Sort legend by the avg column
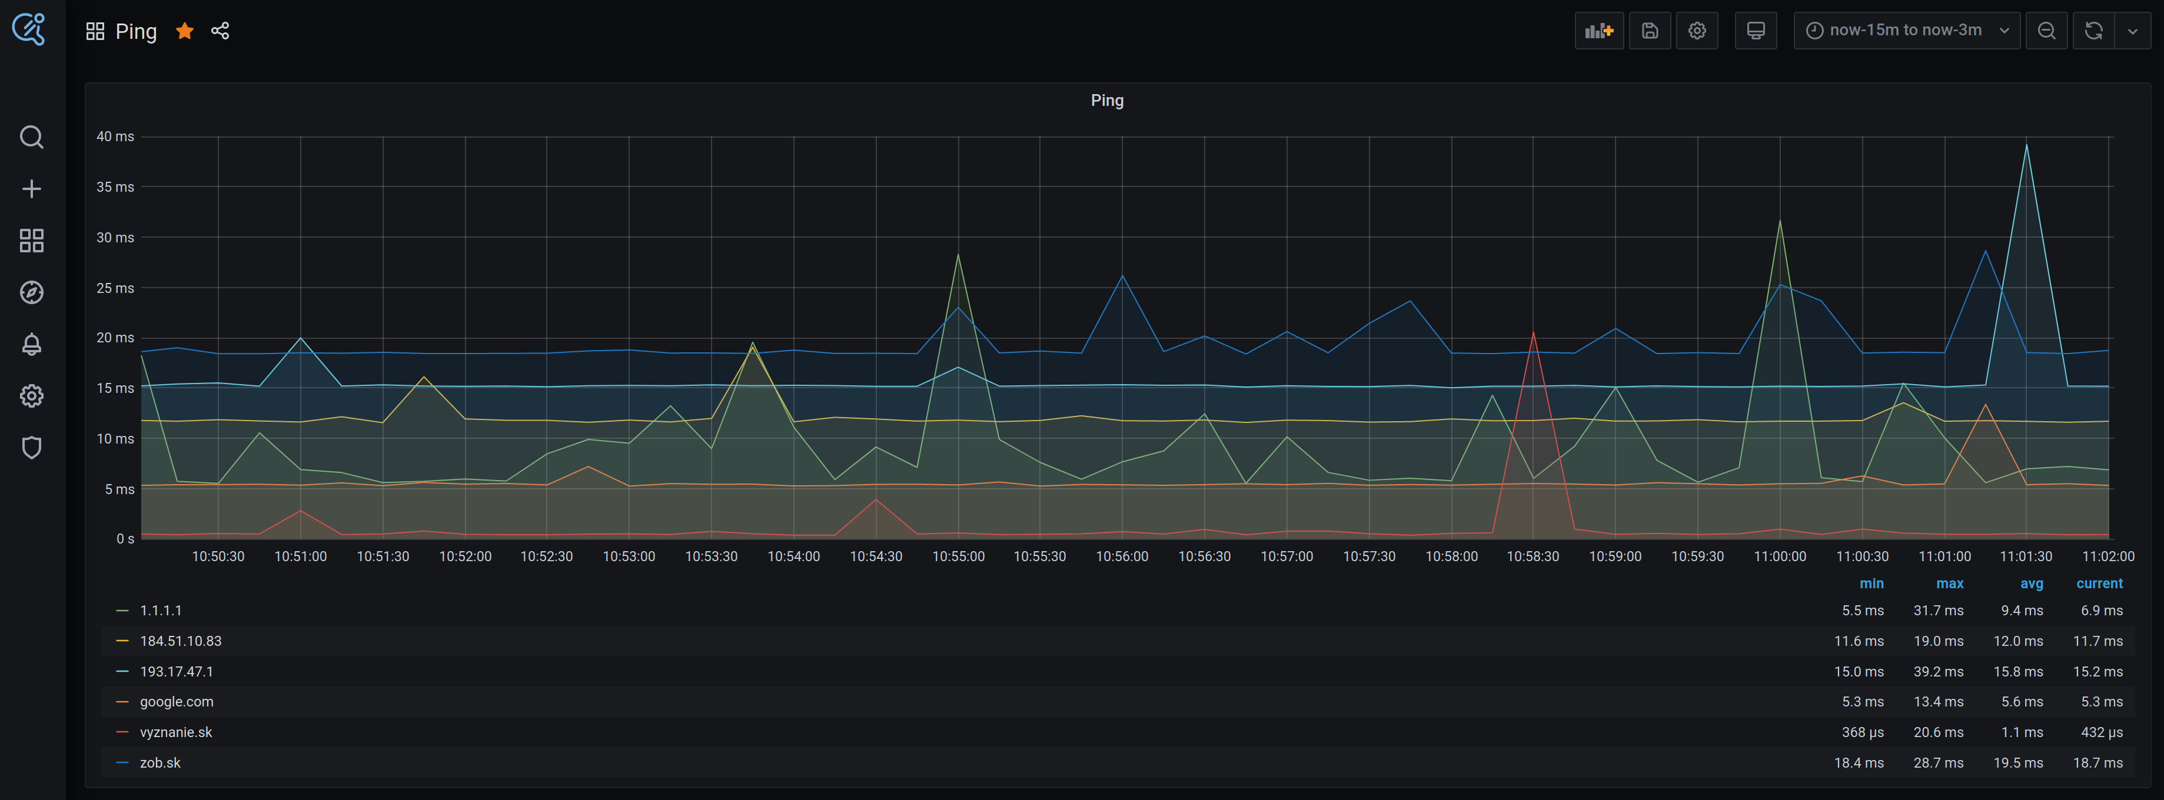Image resolution: width=2164 pixels, height=800 pixels. [2030, 584]
